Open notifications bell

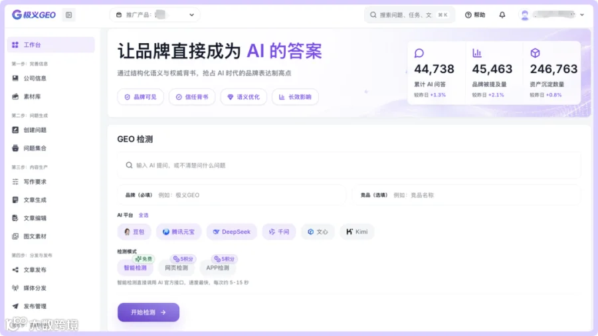click(x=502, y=15)
